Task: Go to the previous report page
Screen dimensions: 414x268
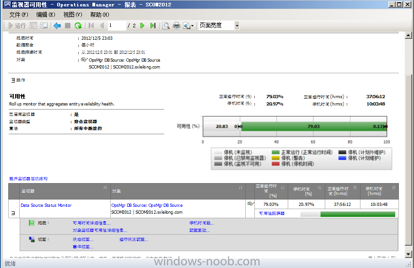Action: 102,26
